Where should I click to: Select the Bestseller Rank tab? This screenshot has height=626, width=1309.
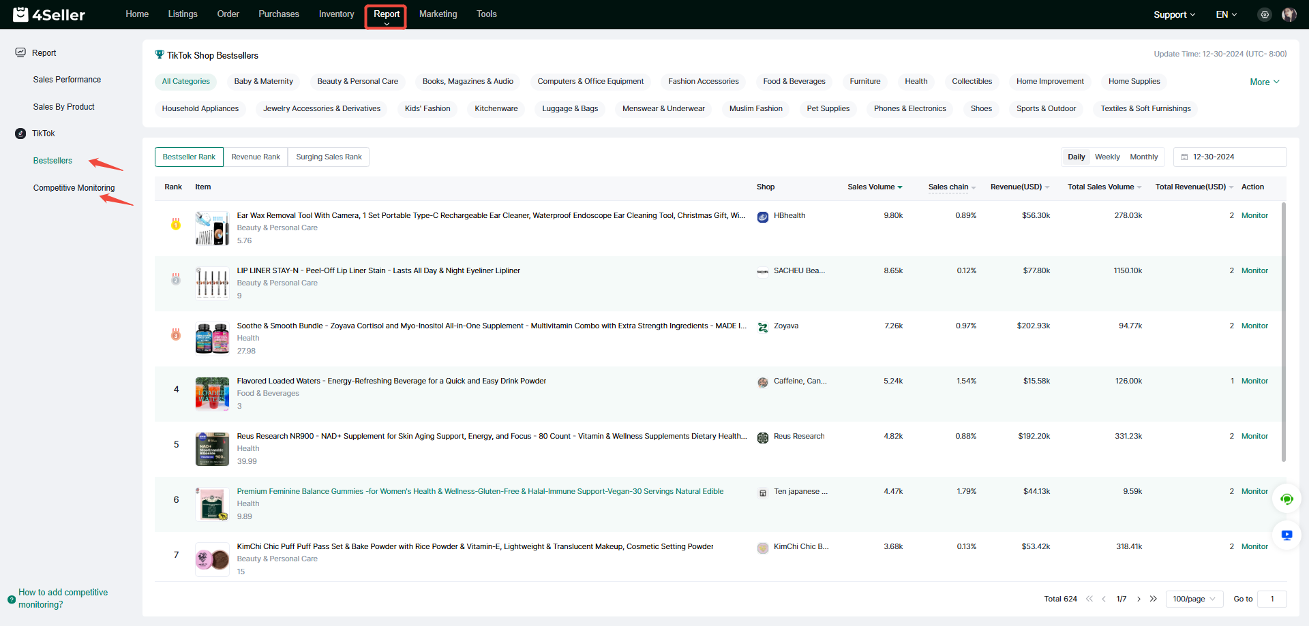pos(189,157)
